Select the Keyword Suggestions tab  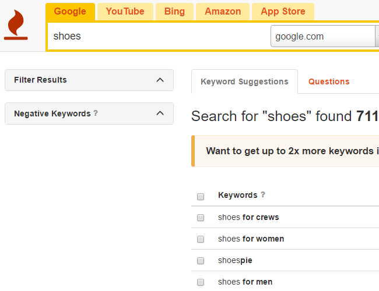click(x=244, y=81)
